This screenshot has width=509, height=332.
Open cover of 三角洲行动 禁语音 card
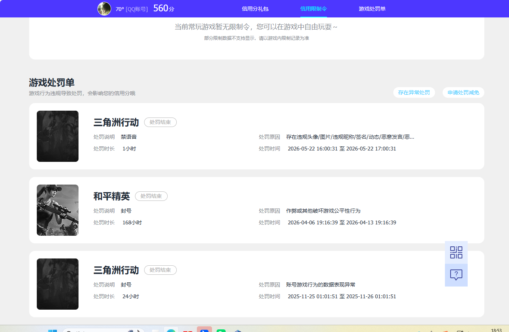[58, 136]
